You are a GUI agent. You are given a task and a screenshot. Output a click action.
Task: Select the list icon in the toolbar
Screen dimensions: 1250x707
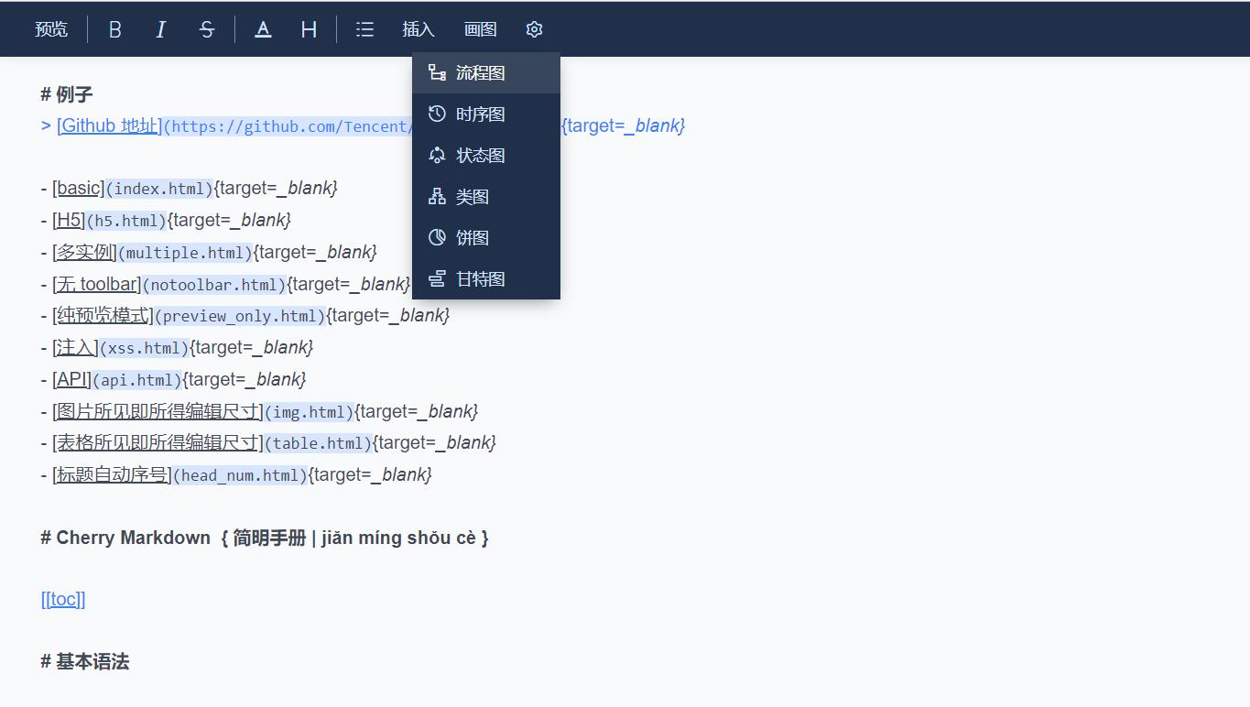click(x=364, y=28)
